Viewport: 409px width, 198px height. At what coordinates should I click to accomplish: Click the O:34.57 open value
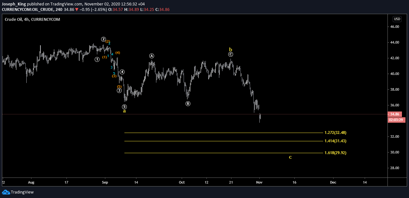click(x=116, y=10)
